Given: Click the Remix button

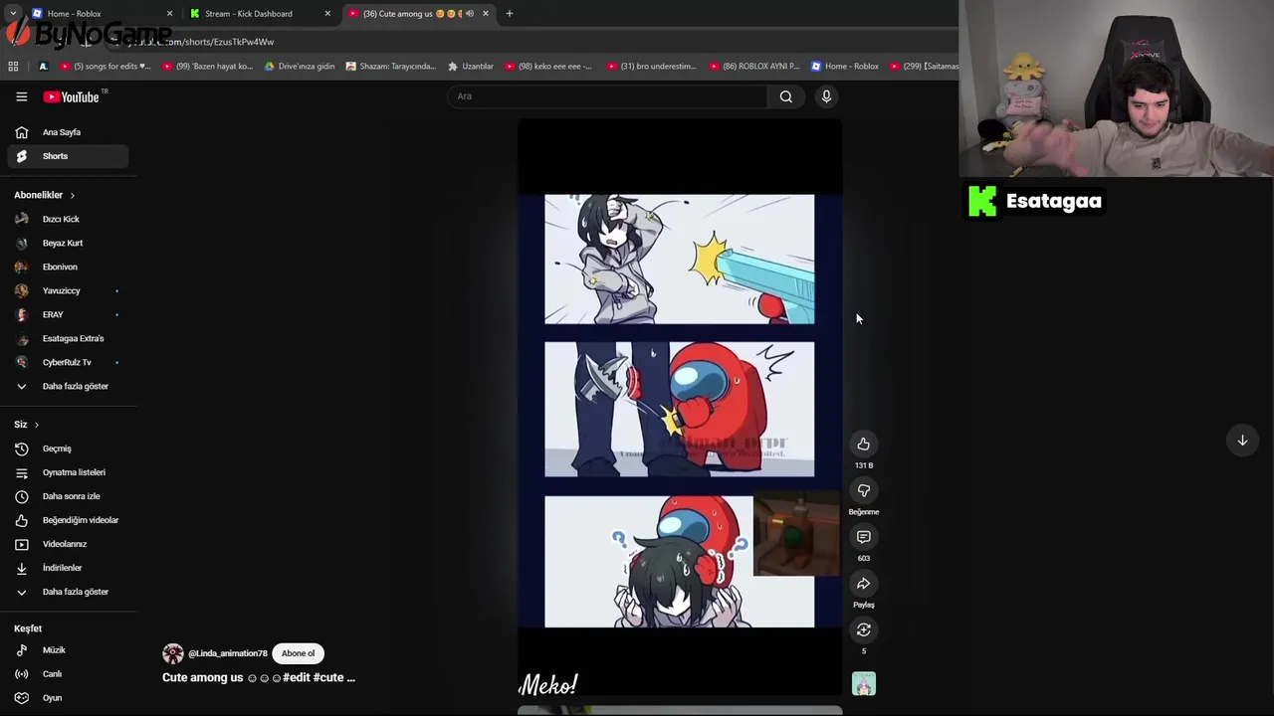Looking at the screenshot, I should coord(864,629).
